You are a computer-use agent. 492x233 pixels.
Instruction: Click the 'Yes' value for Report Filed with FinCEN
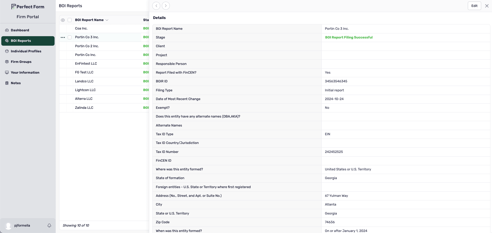[328, 73]
